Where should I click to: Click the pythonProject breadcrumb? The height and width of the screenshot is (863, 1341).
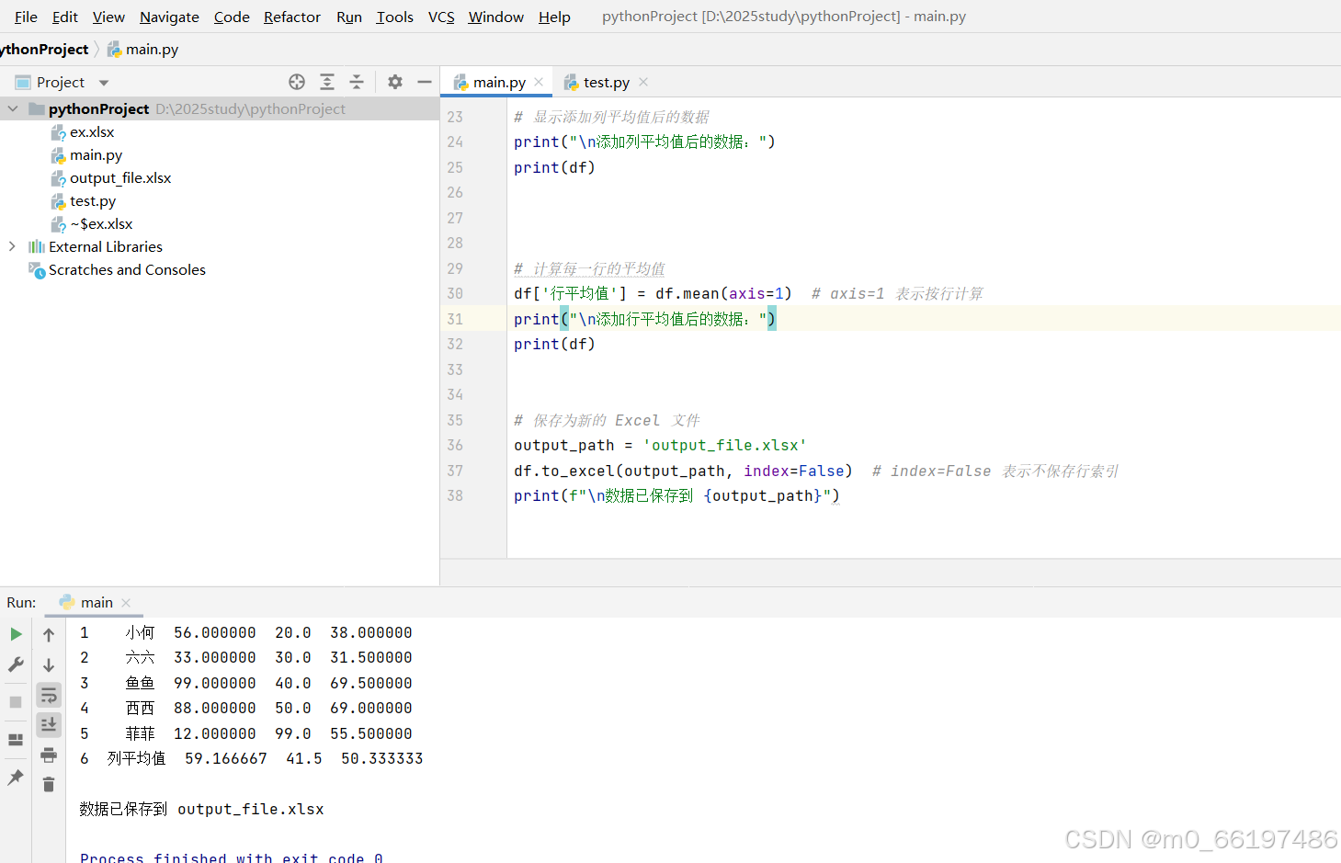44,50
